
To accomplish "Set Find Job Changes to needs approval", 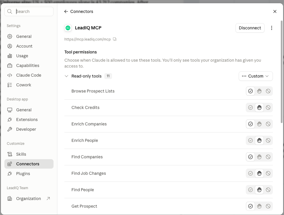I will (259, 173).
